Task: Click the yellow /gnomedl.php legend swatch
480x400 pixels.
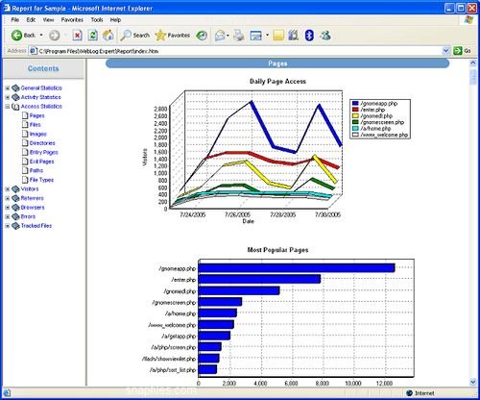Action: click(355, 116)
